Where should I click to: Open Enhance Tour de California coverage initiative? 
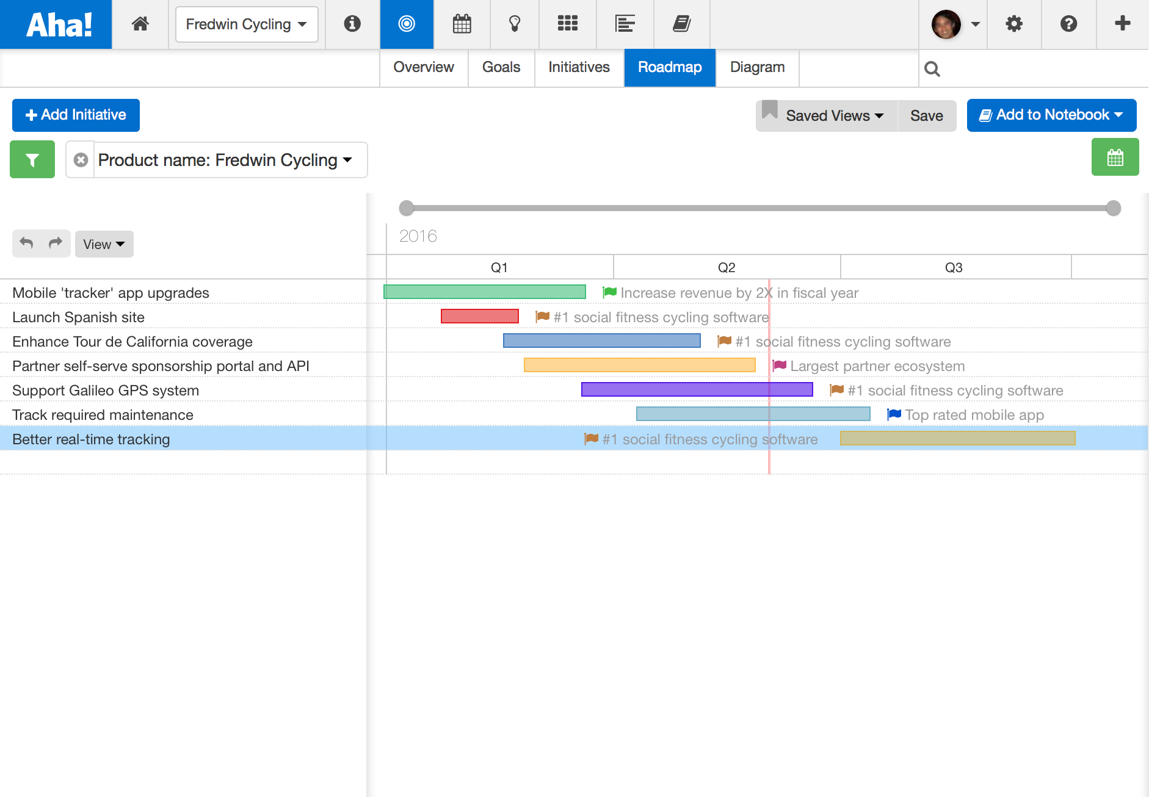pyautogui.click(x=132, y=342)
